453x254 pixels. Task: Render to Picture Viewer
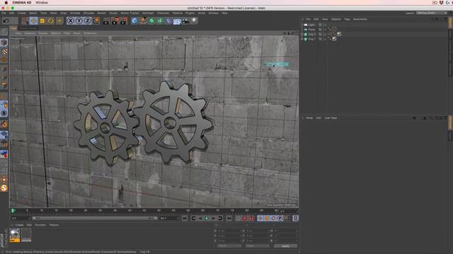point(115,20)
